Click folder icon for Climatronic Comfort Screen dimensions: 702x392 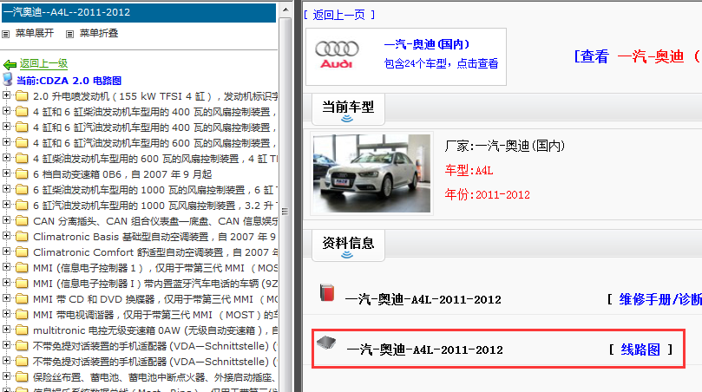pyautogui.click(x=22, y=252)
